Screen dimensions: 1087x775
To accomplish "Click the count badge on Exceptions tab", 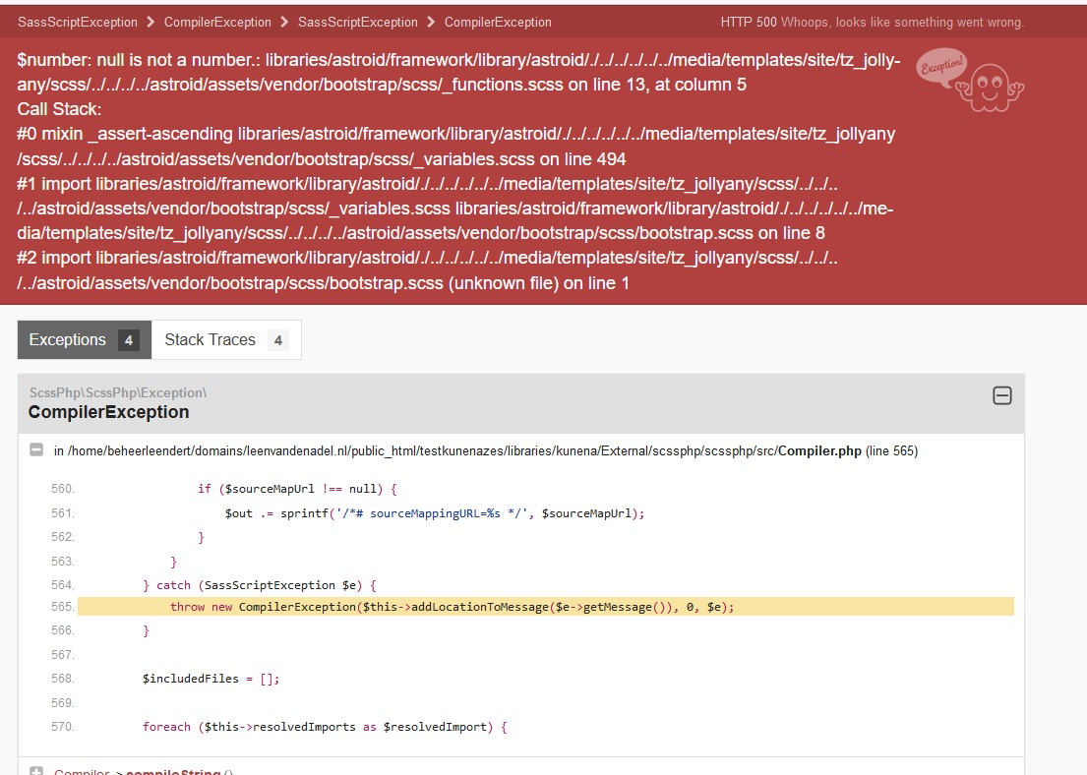I will pyautogui.click(x=128, y=340).
